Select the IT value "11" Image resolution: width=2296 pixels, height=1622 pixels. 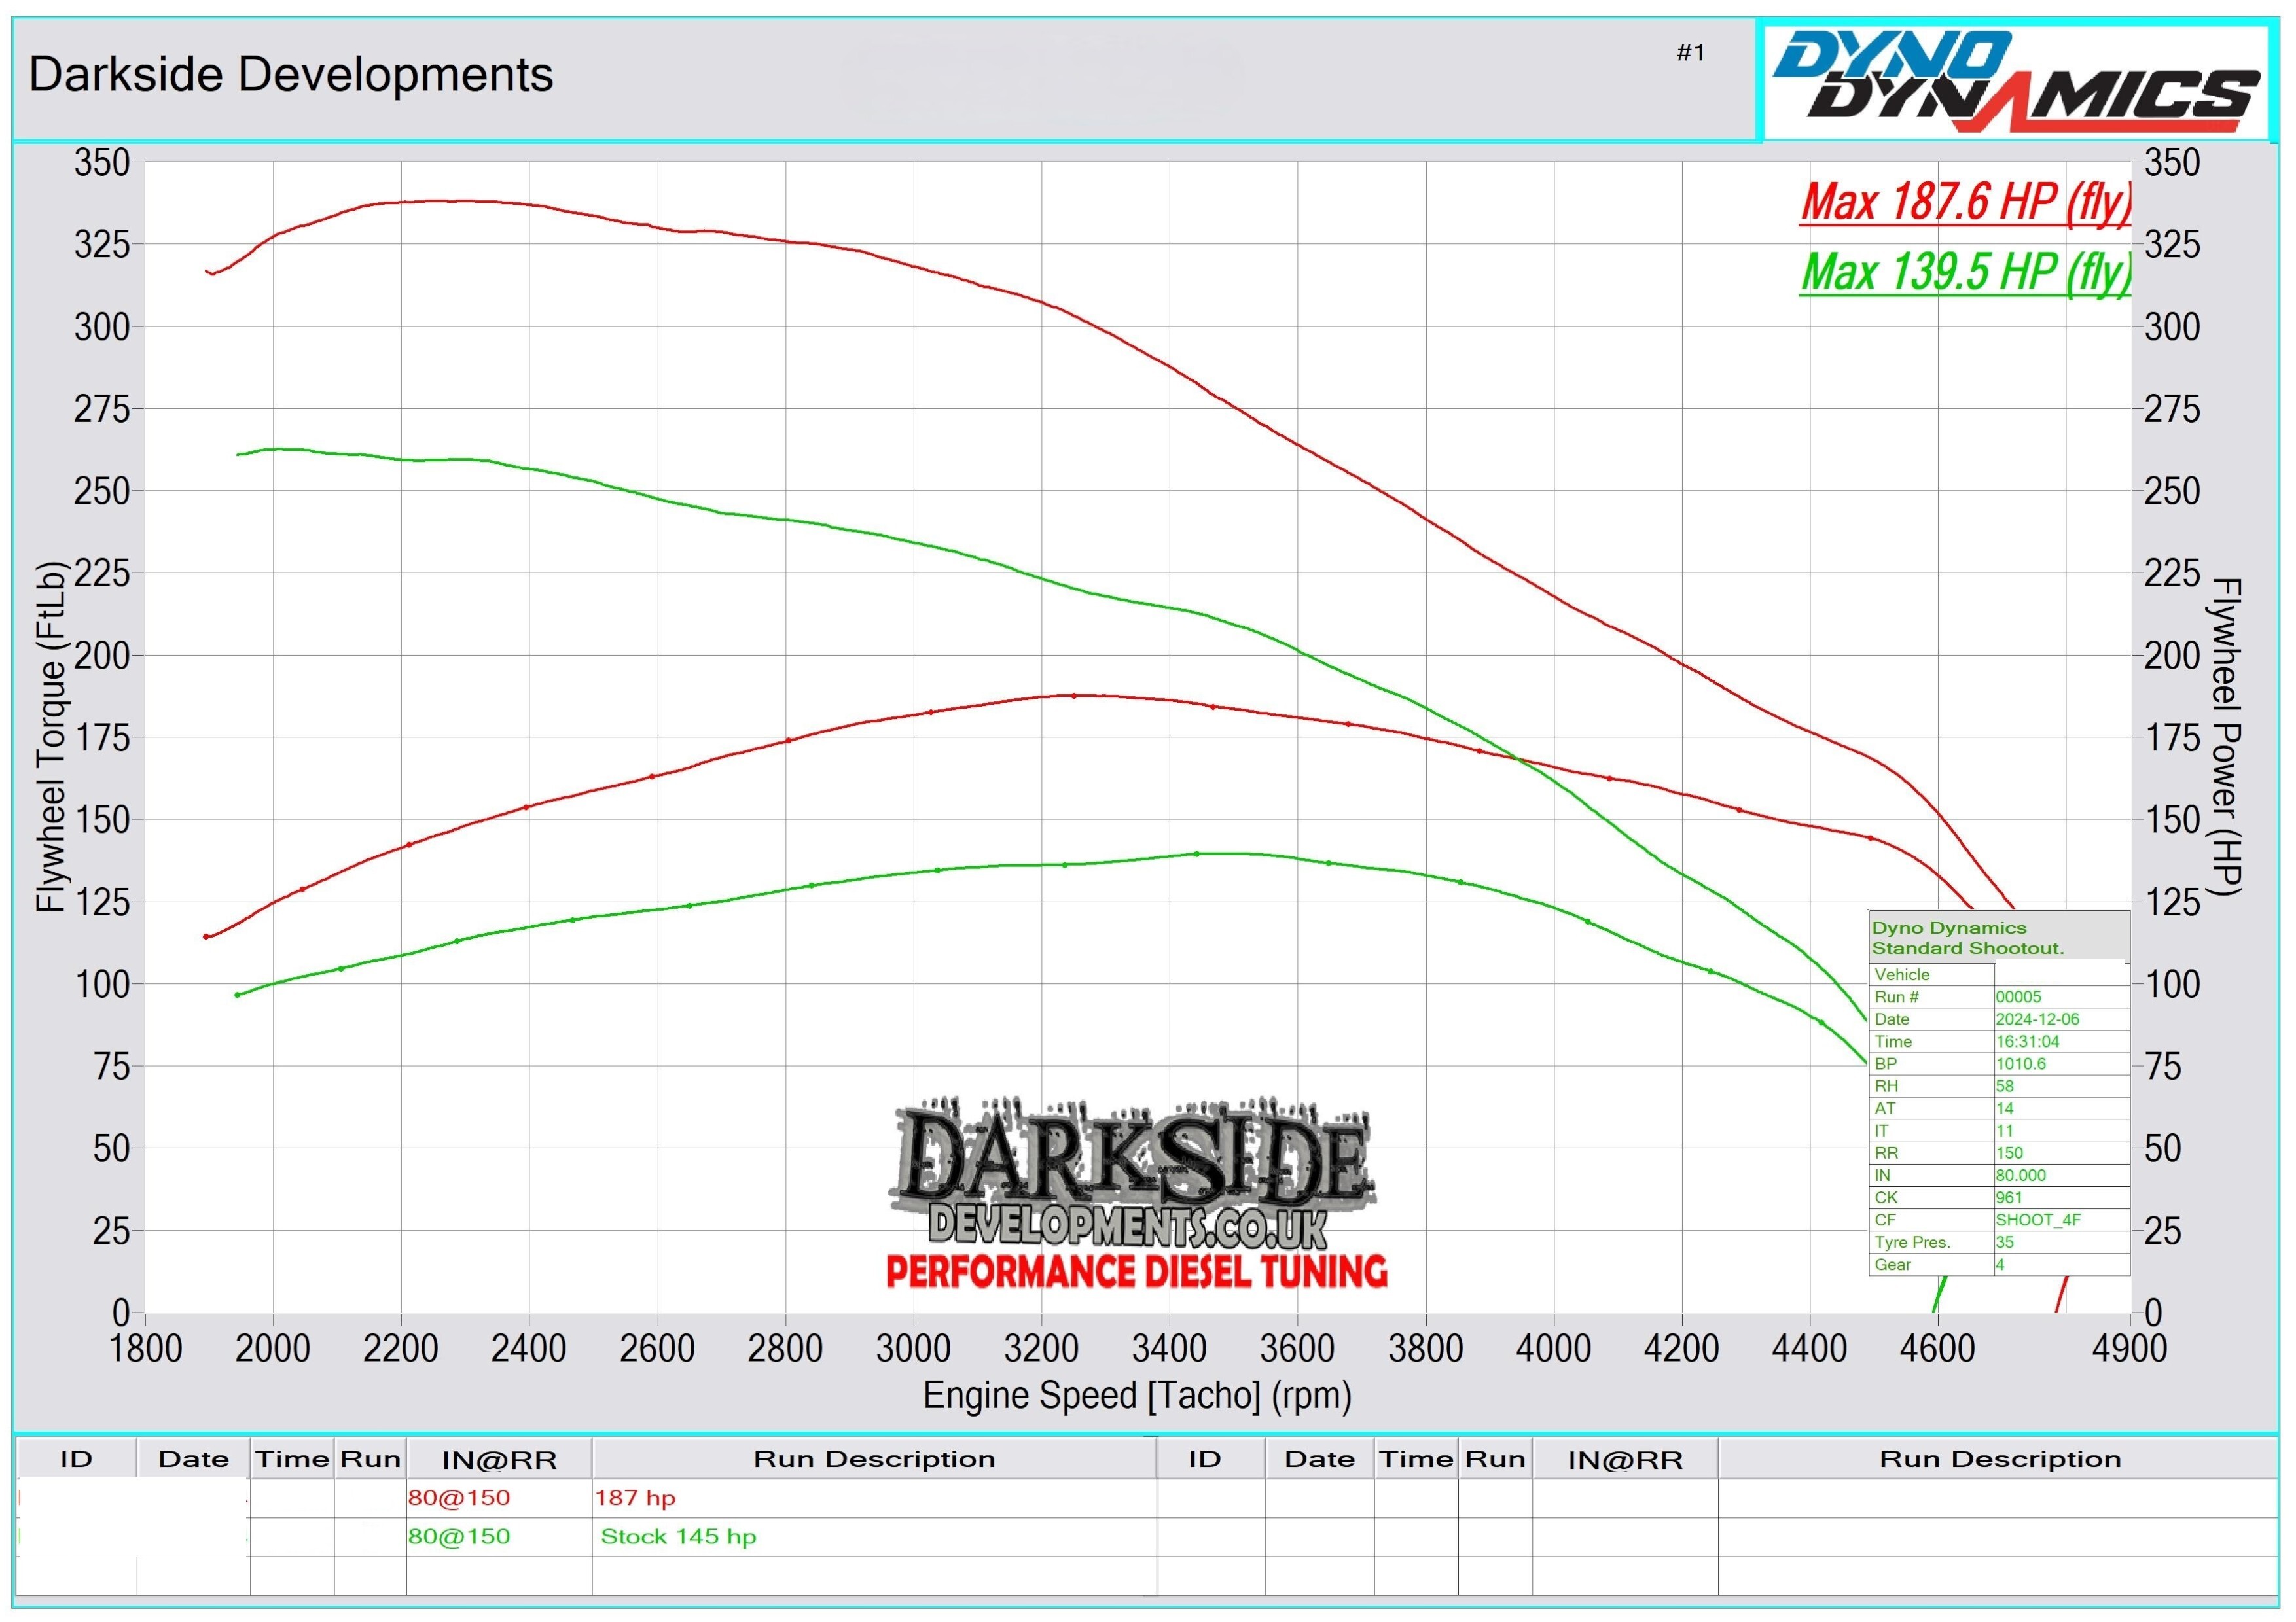click(x=2004, y=1131)
